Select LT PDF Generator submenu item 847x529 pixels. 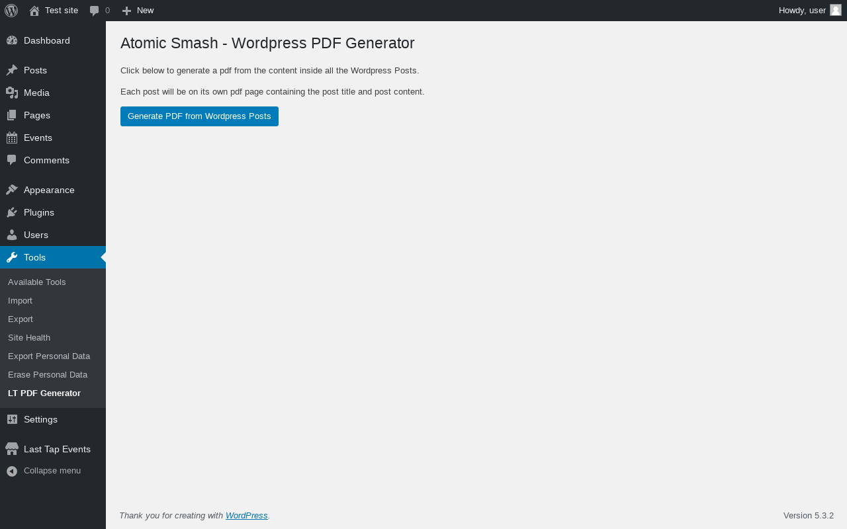[x=44, y=393]
